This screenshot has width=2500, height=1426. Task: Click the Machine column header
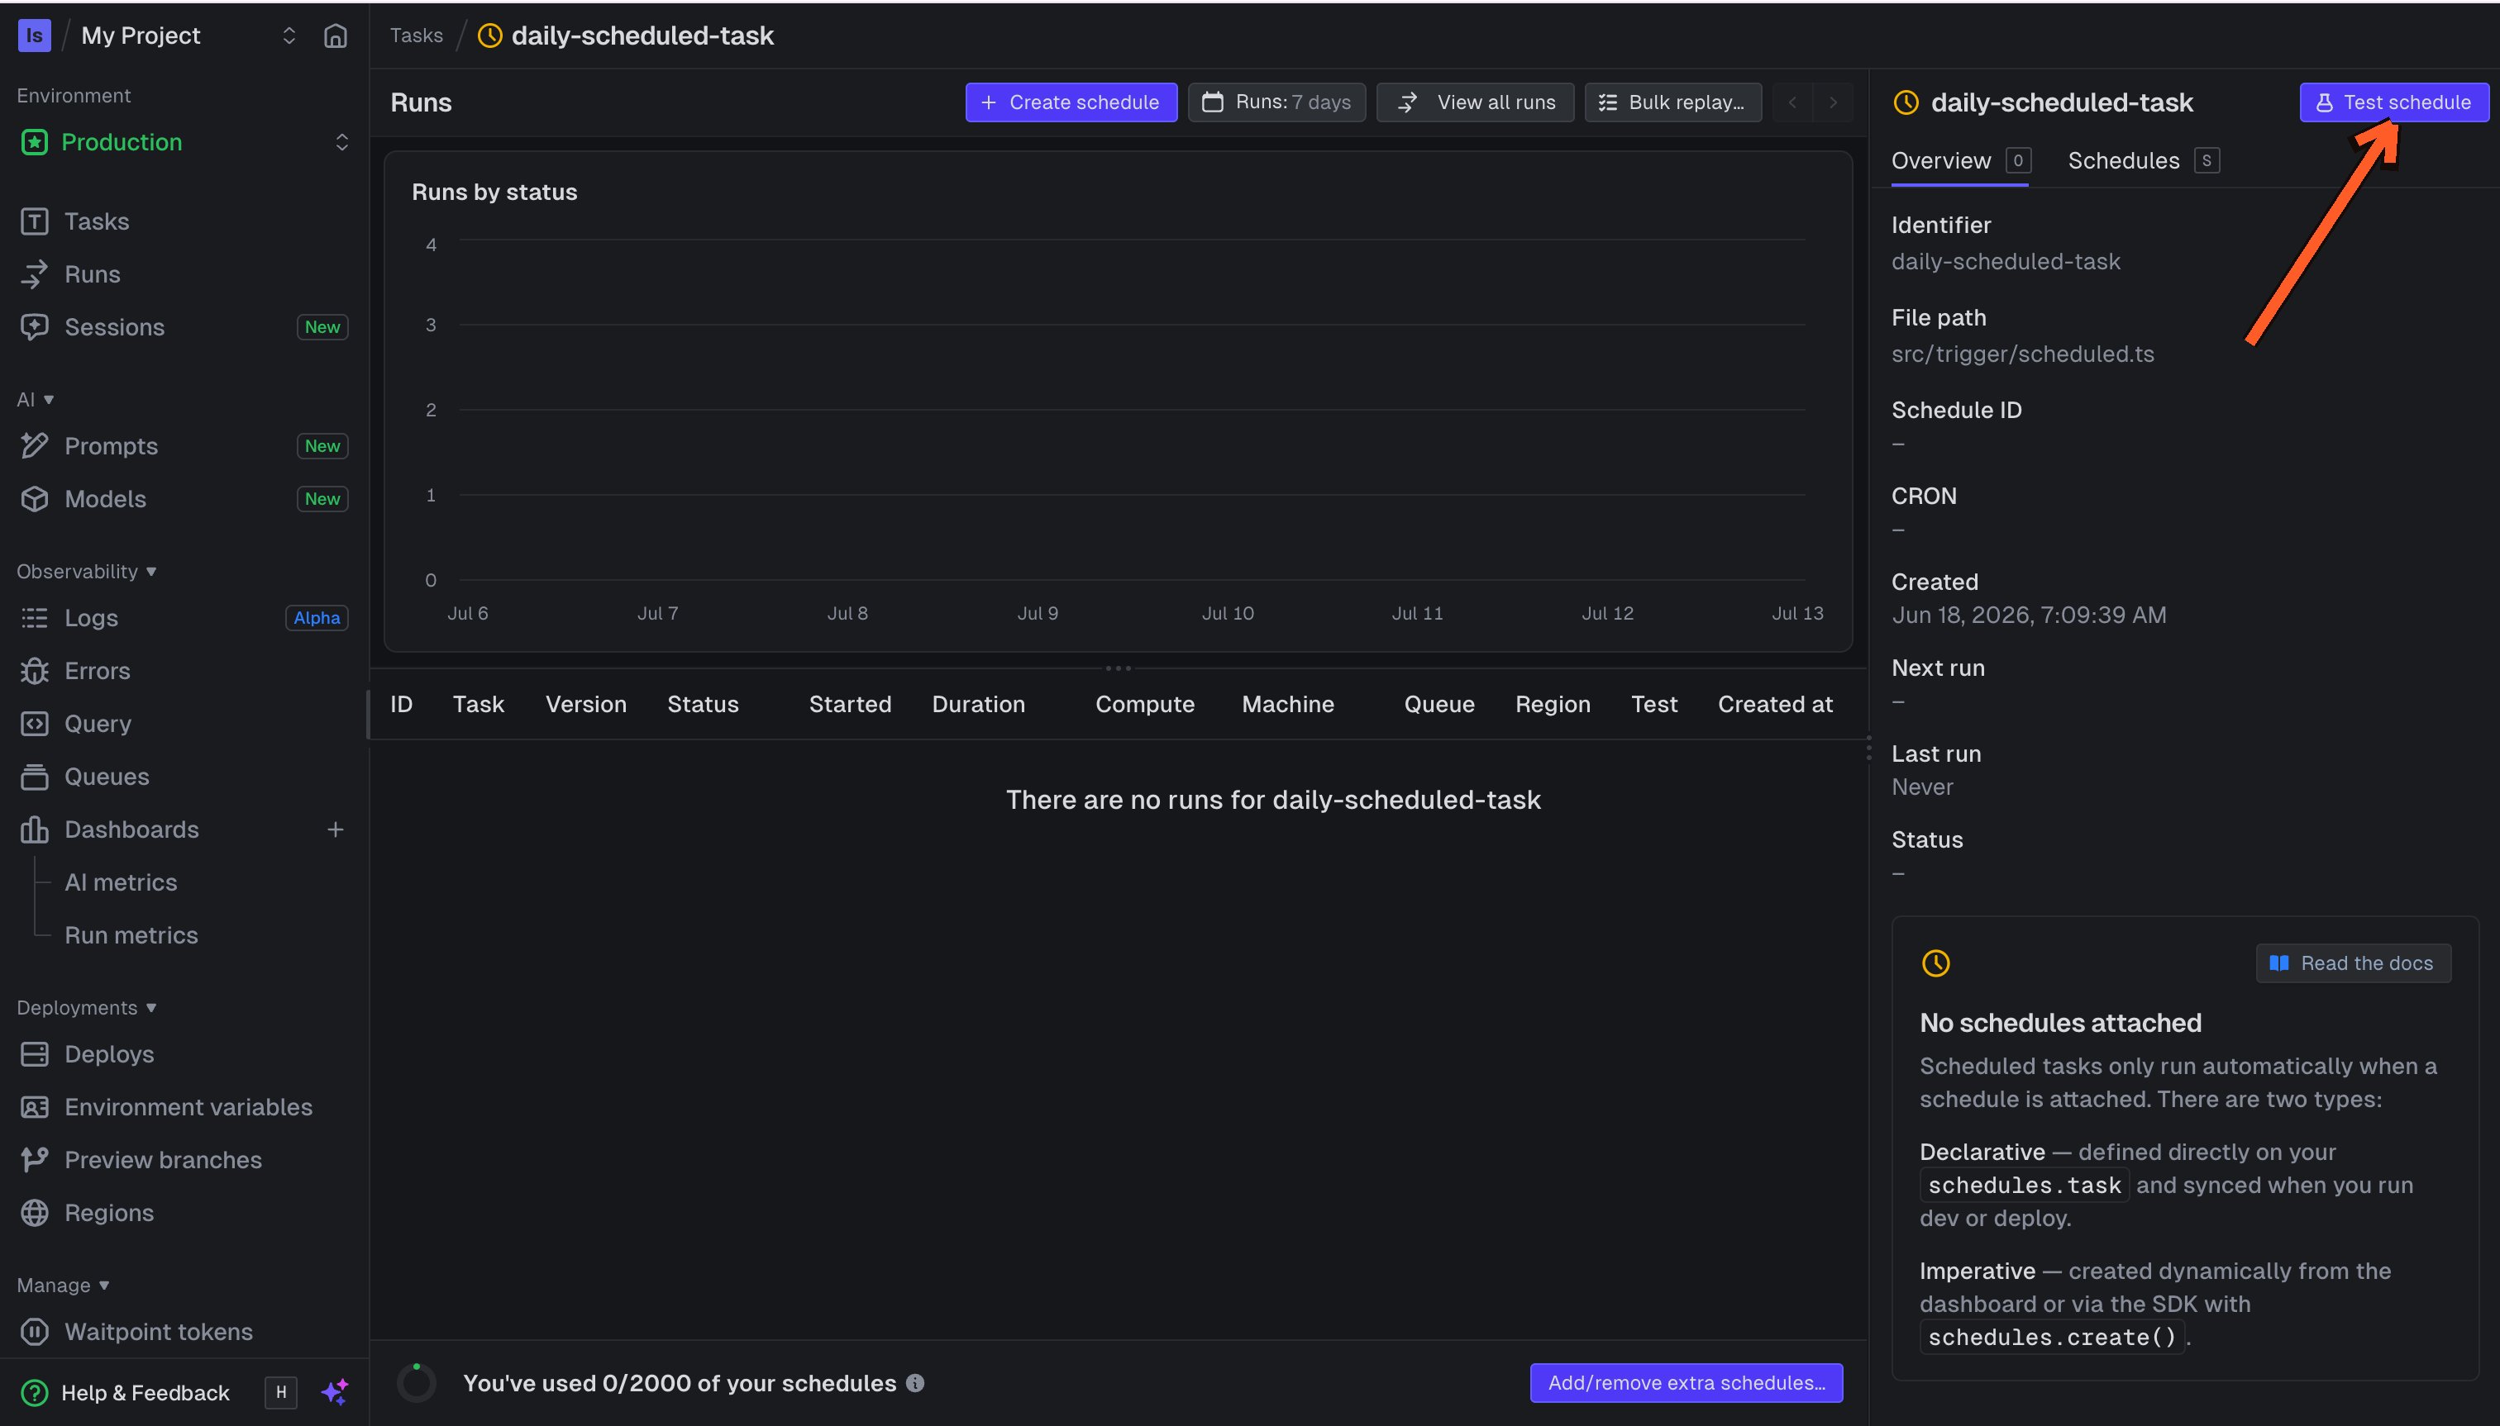coord(1288,704)
